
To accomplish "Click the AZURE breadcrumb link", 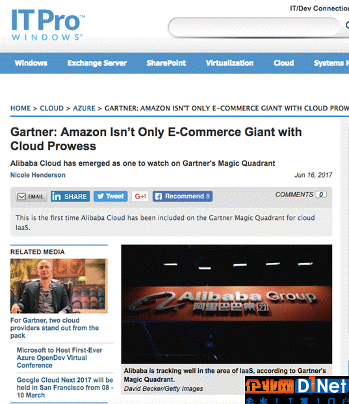I will point(84,108).
